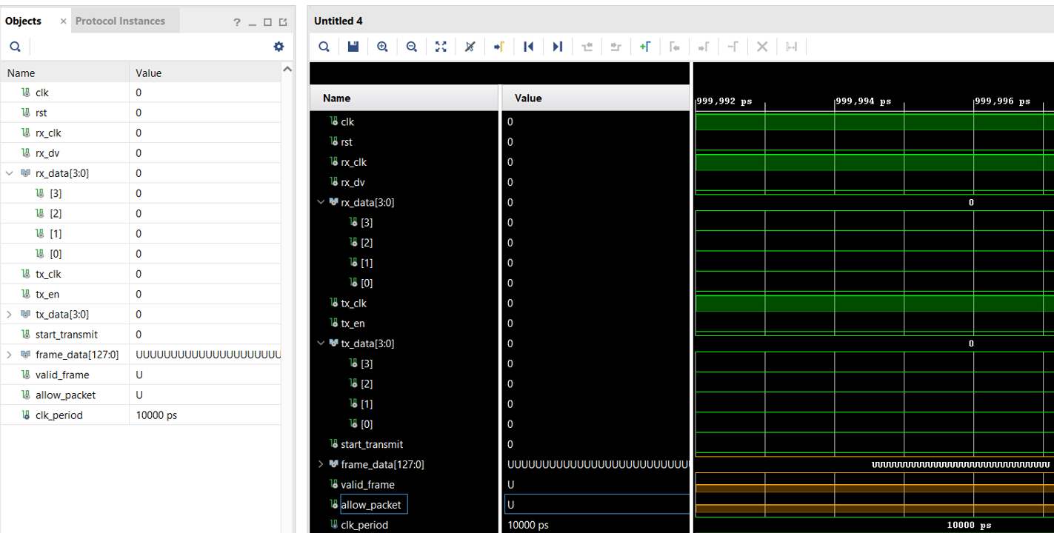Open Objects panel settings gear
This screenshot has height=533, width=1054.
pos(278,47)
